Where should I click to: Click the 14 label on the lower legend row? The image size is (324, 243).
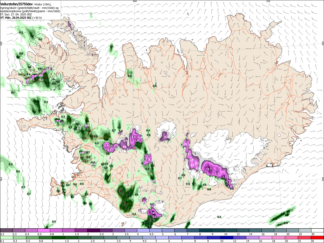pos(248,241)
